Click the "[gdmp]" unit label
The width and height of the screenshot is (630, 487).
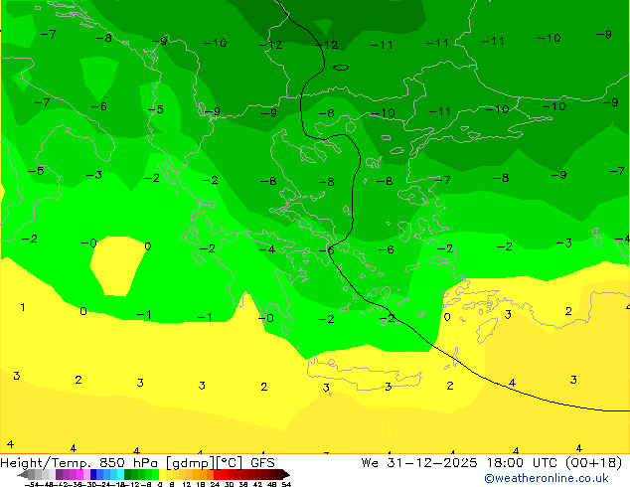190,463
